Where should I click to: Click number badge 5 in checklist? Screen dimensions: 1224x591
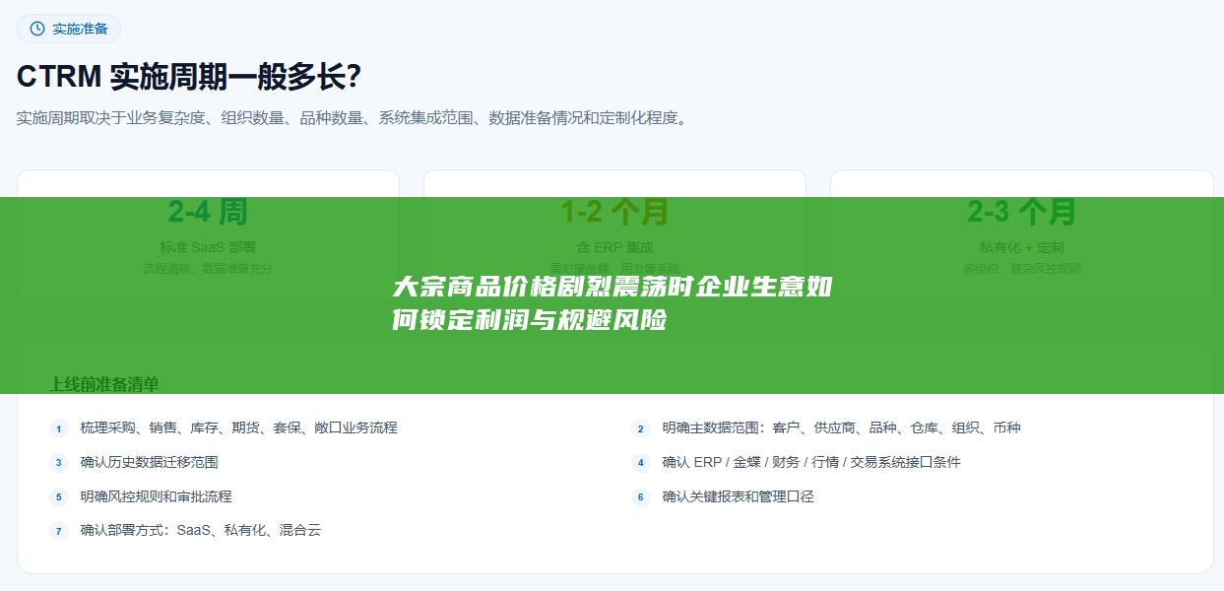coord(59,497)
